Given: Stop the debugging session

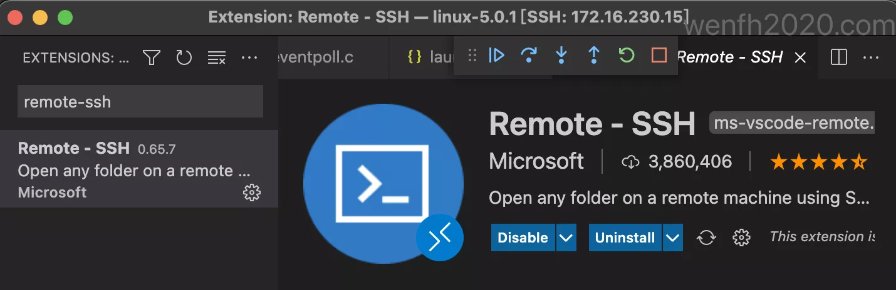Looking at the screenshot, I should pyautogui.click(x=659, y=56).
